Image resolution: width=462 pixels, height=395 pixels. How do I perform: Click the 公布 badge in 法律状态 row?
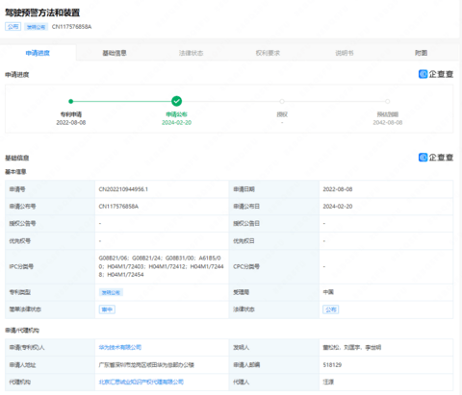click(x=331, y=309)
